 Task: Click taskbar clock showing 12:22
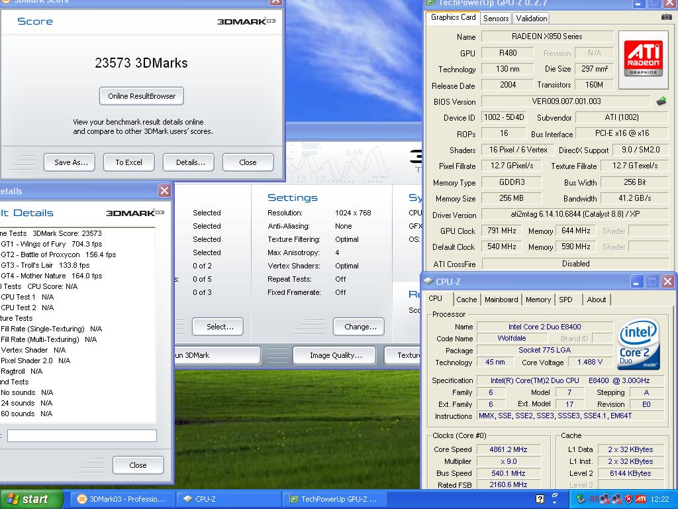660,499
